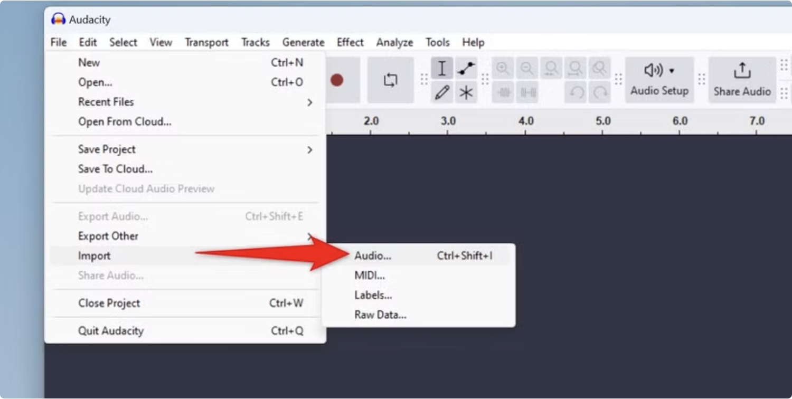Toggle the Loop playback button
The width and height of the screenshot is (792, 399).
391,80
